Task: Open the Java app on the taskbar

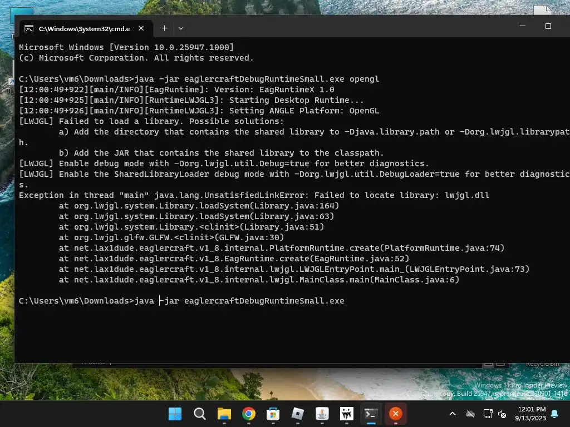Action: click(322, 414)
